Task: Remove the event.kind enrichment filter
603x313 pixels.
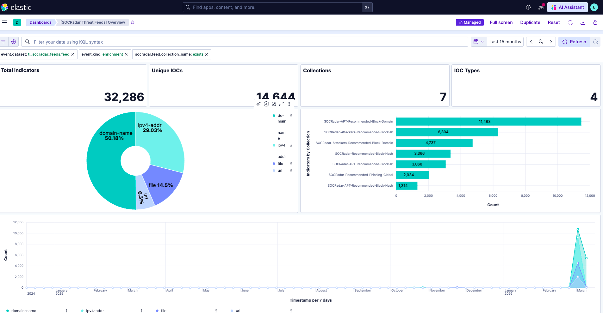Action: point(126,54)
